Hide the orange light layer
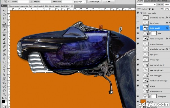The image size is (170, 108). tap(138, 60)
